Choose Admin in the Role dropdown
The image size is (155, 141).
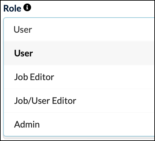(79, 124)
